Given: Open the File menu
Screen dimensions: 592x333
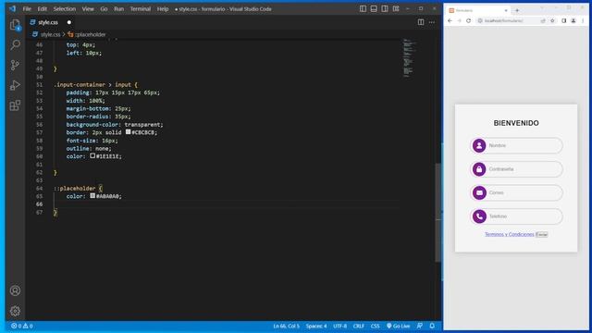Looking at the screenshot, I should point(27,8).
